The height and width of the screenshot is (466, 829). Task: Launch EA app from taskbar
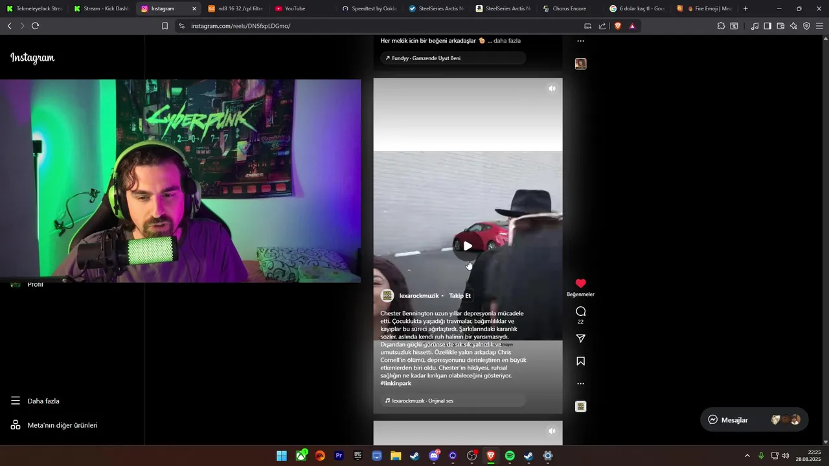pyautogui.click(x=320, y=456)
